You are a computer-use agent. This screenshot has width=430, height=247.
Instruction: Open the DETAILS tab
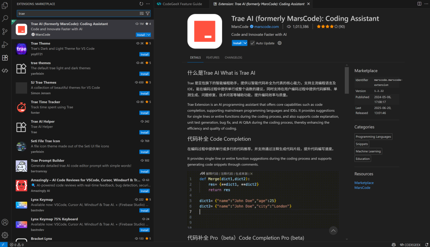point(195,58)
